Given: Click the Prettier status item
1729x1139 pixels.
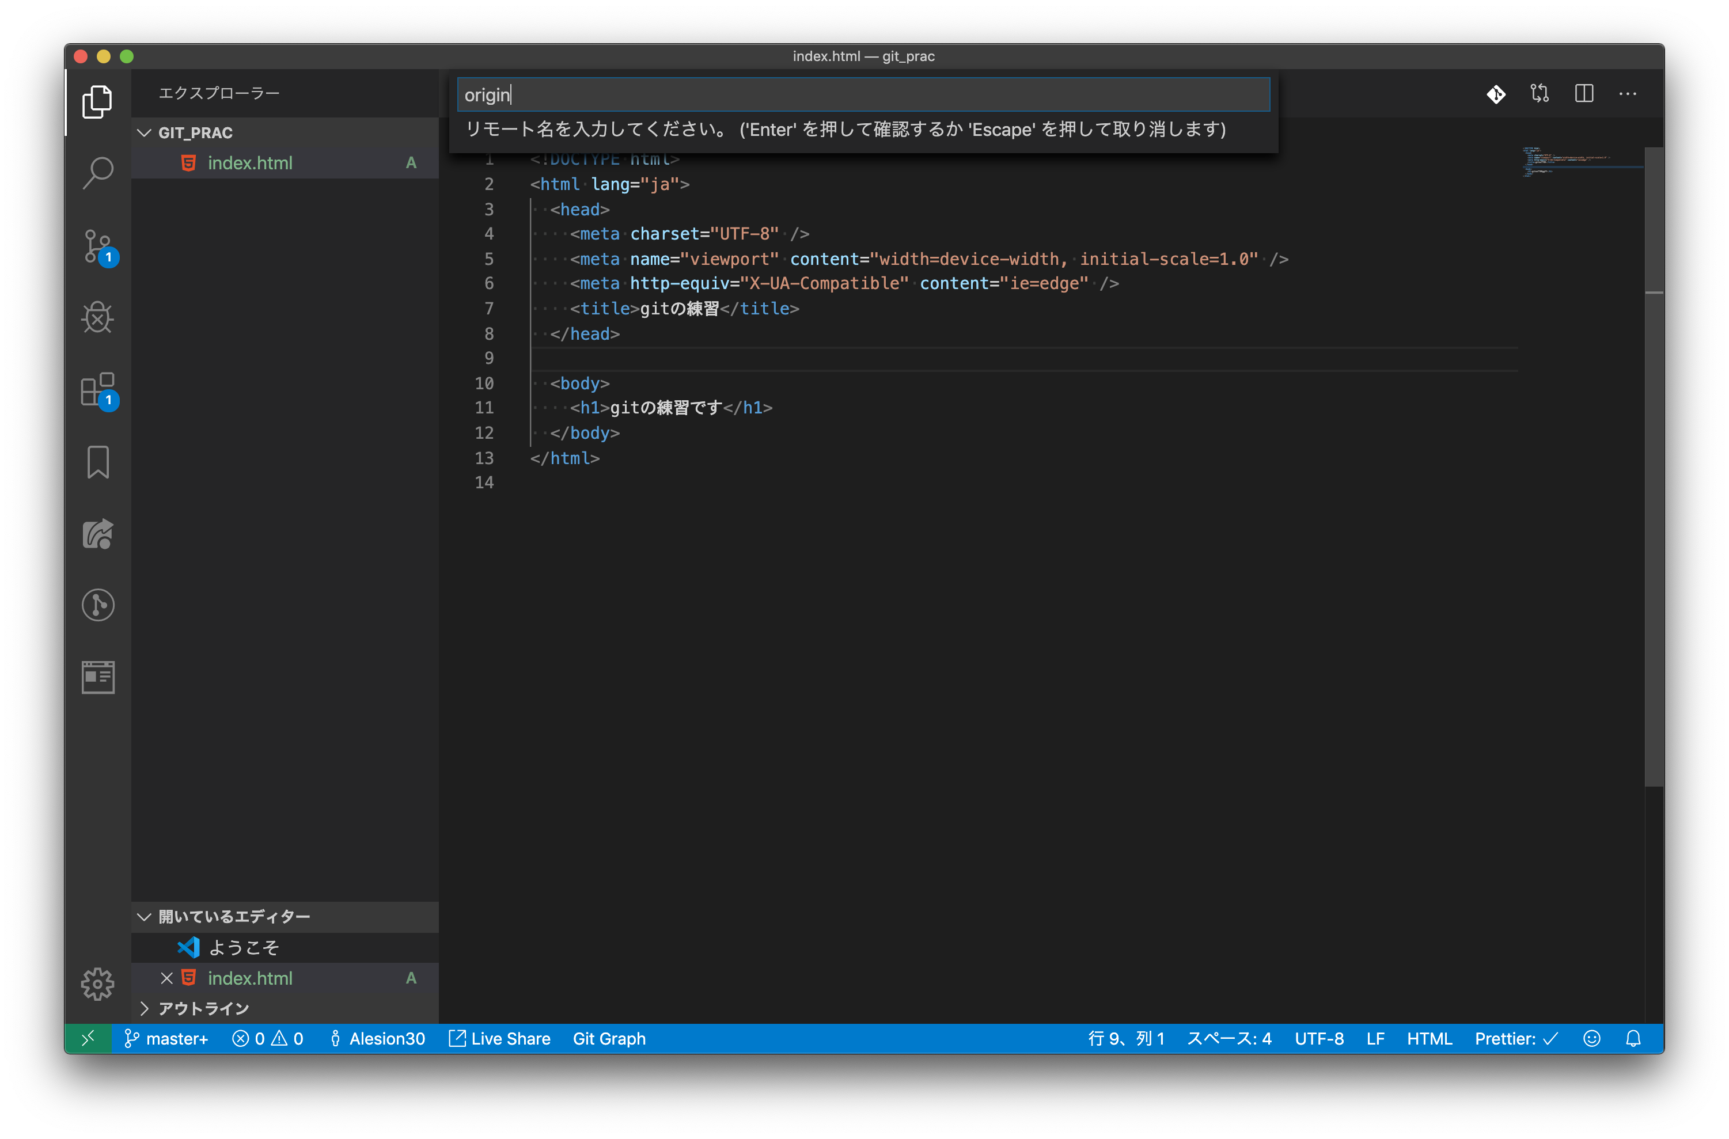Looking at the screenshot, I should pos(1516,1039).
